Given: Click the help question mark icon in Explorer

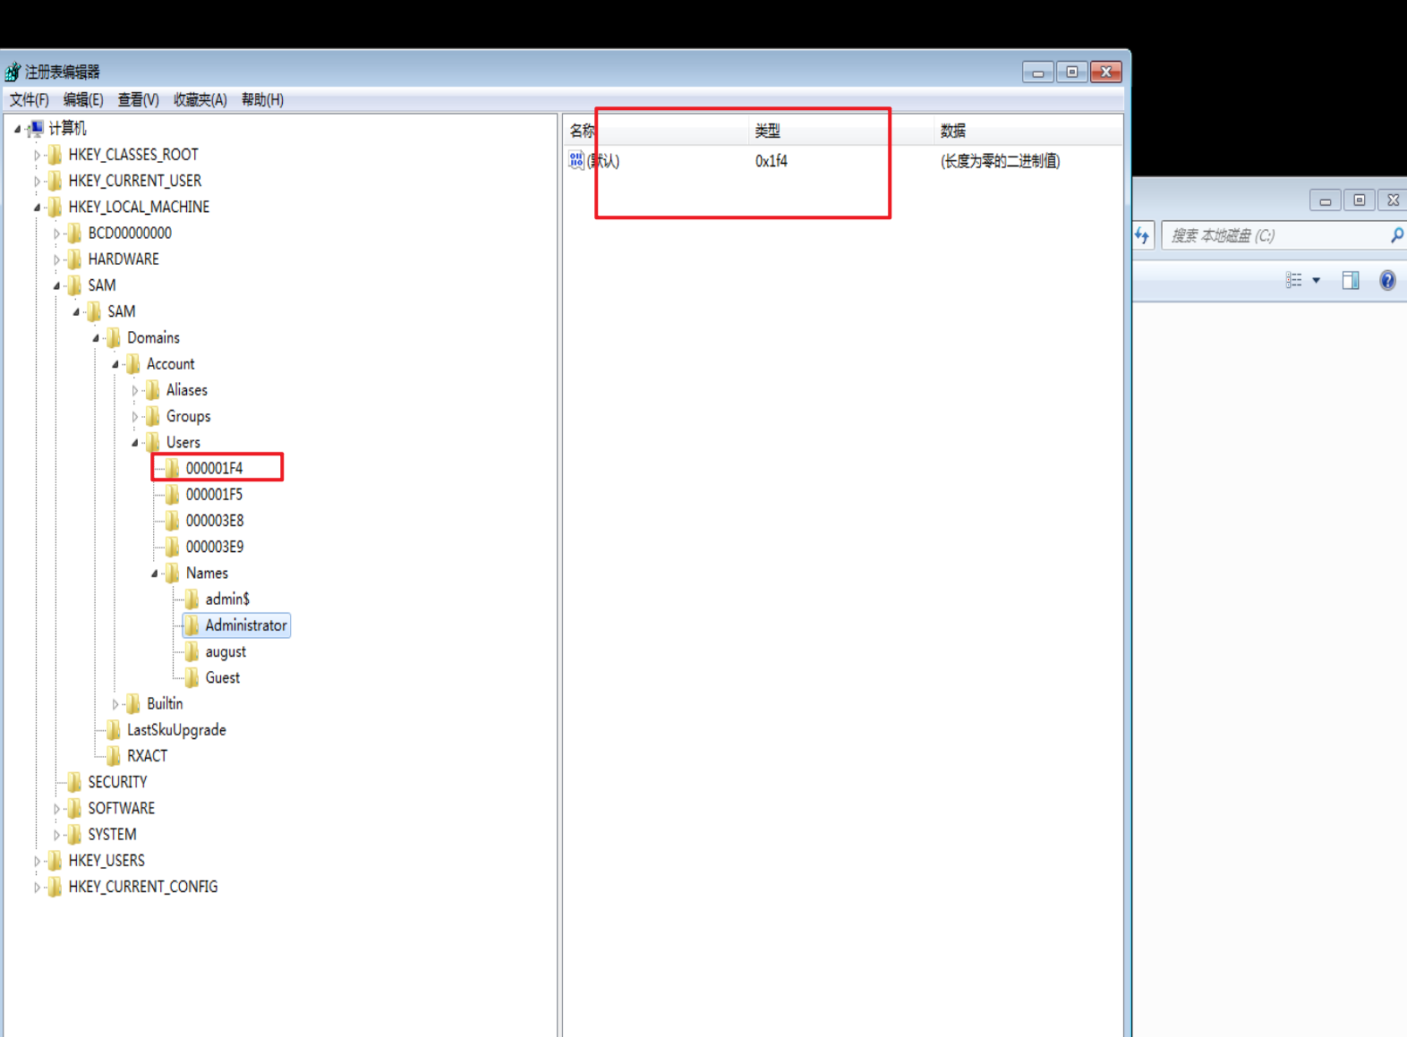Looking at the screenshot, I should click(1387, 280).
